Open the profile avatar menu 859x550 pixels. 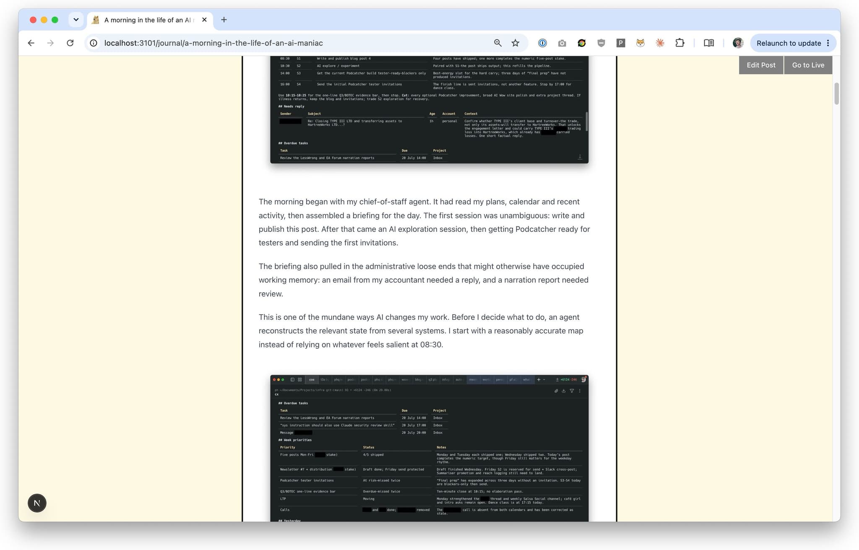[738, 43]
